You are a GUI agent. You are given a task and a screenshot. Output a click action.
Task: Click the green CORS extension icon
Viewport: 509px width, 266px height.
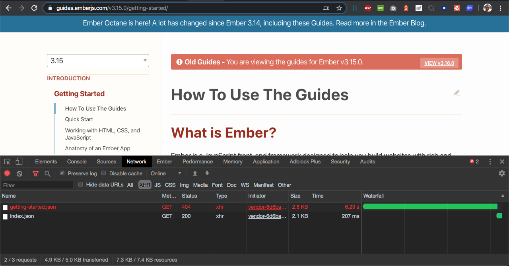click(x=381, y=8)
